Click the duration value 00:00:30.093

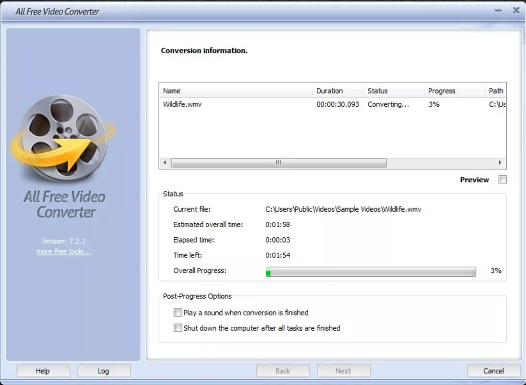point(338,104)
